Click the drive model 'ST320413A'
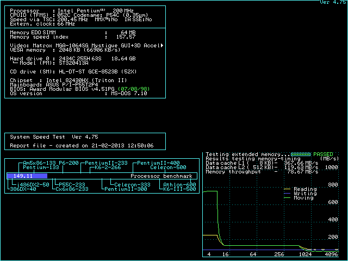The height and width of the screenshot is (261, 348). (x=73, y=63)
